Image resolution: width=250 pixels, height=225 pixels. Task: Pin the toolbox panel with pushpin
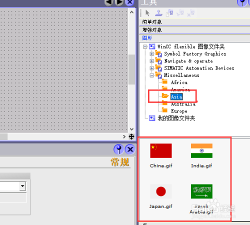coord(242,2)
